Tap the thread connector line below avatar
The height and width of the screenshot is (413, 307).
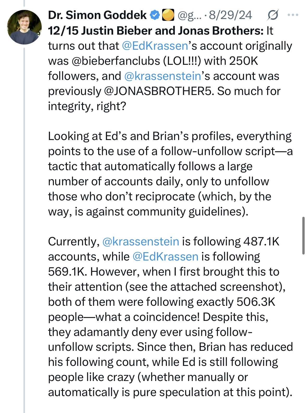pos(24,229)
